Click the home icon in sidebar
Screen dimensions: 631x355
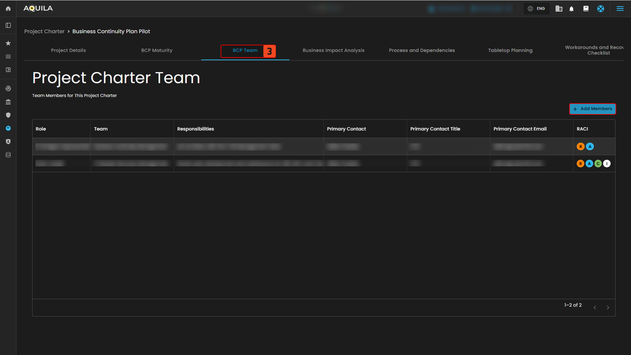[x=8, y=9]
